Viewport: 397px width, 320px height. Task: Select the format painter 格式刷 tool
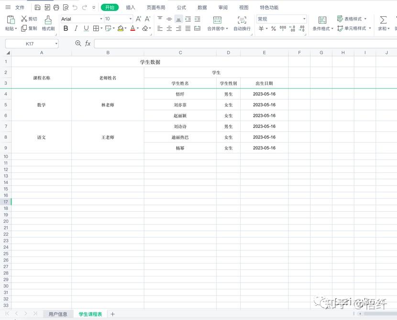[x=47, y=24]
